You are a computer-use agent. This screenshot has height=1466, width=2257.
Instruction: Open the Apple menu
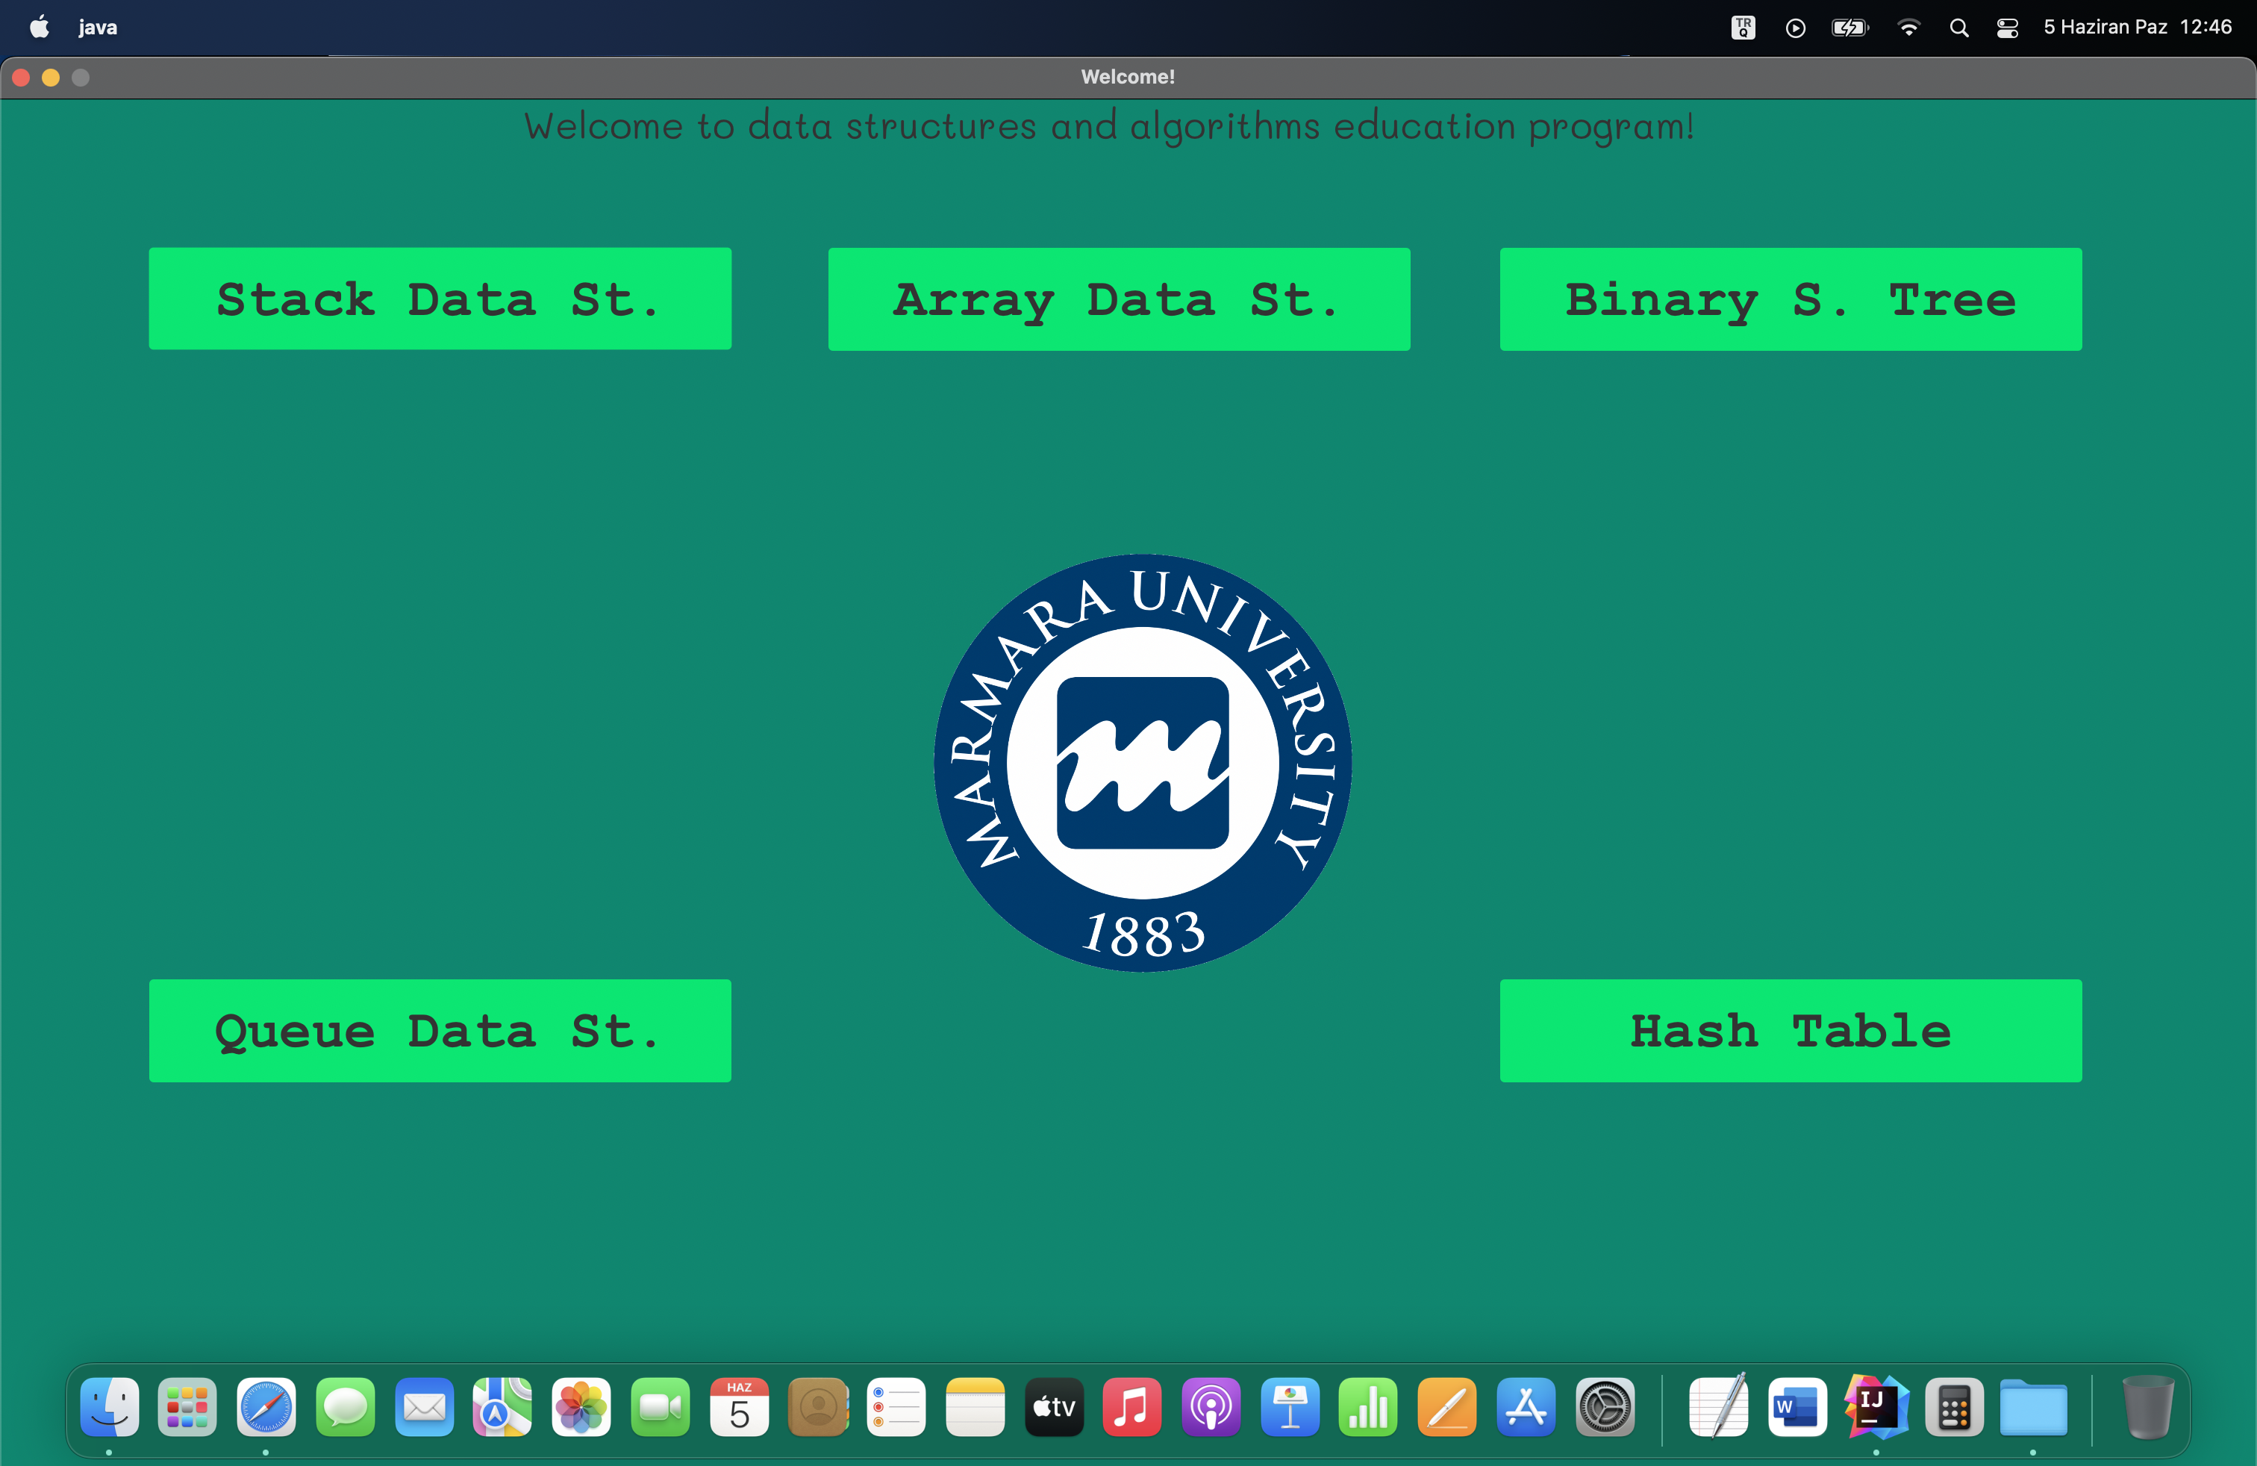pyautogui.click(x=40, y=27)
